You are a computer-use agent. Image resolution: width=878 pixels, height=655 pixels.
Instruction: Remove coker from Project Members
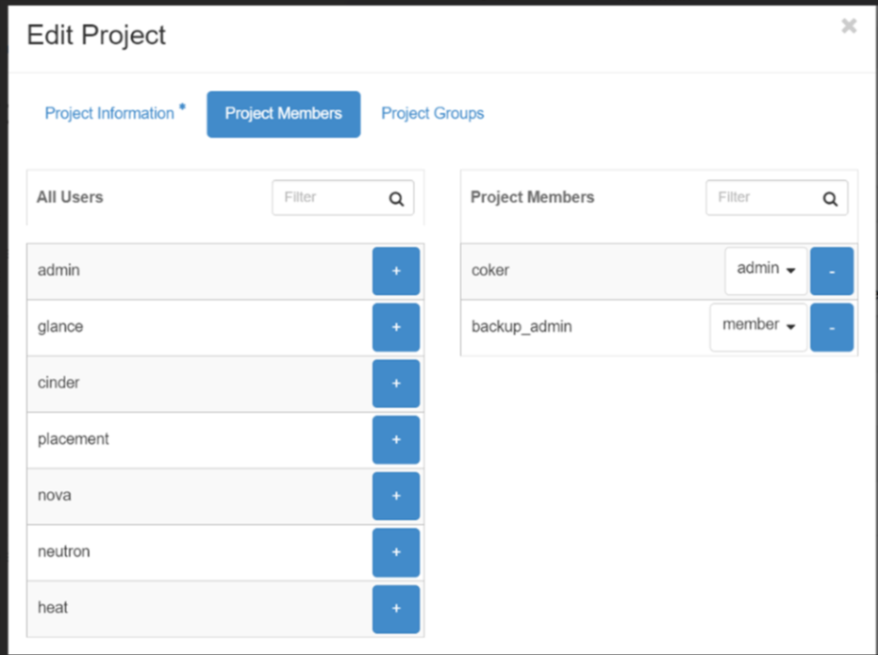tap(831, 270)
